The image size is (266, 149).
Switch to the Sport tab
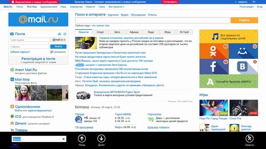pos(100,32)
